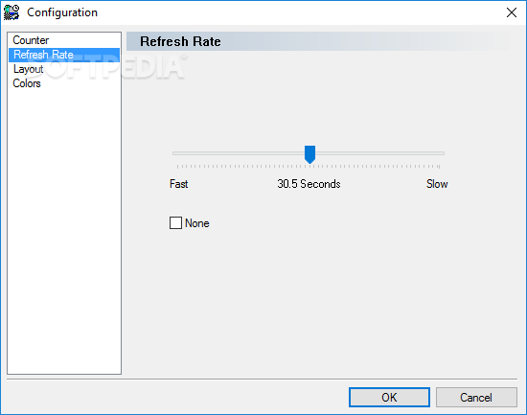
Task: Click the tick marks beneath the slider
Action: (x=309, y=167)
